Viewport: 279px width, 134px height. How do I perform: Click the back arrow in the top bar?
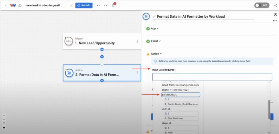[x=6, y=5]
